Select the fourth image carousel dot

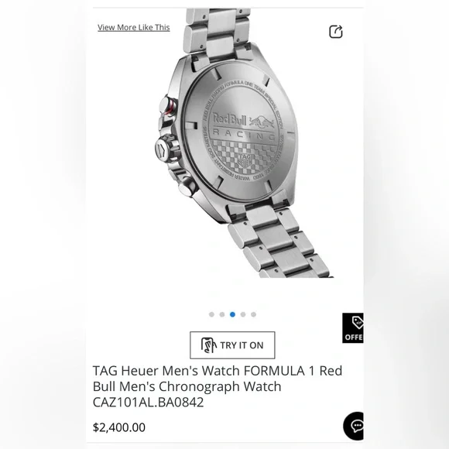click(x=243, y=314)
